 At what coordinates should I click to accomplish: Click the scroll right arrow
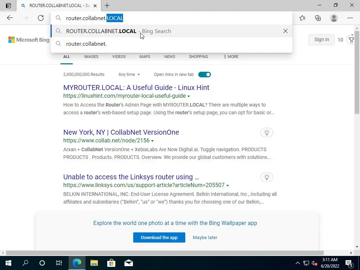pos(351,253)
